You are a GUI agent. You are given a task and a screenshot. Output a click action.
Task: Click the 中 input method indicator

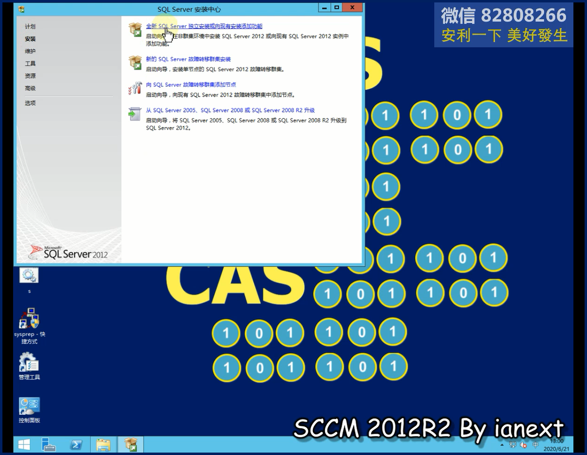click(535, 444)
